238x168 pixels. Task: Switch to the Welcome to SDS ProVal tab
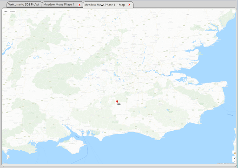pos(24,5)
